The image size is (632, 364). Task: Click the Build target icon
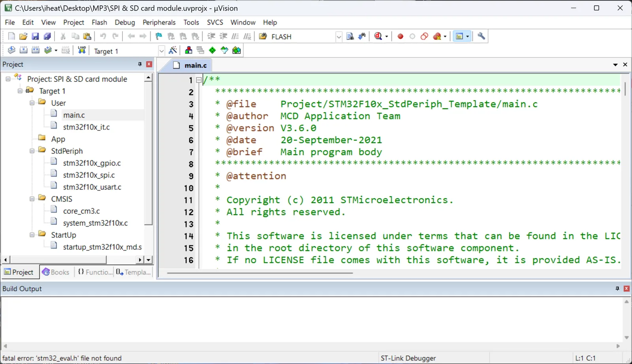tap(24, 51)
